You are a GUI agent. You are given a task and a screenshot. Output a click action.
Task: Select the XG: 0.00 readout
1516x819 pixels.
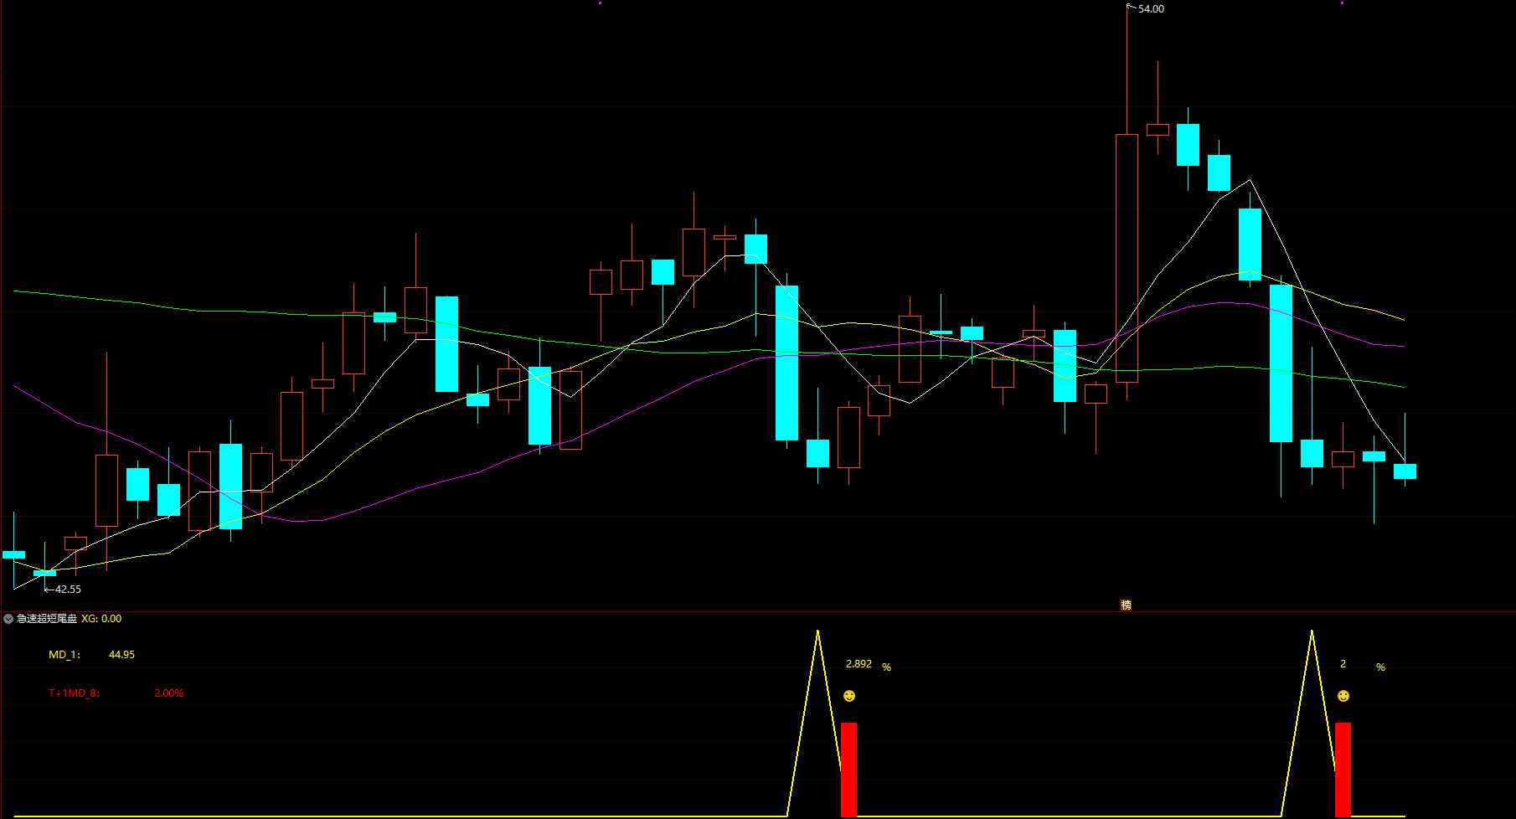101,619
